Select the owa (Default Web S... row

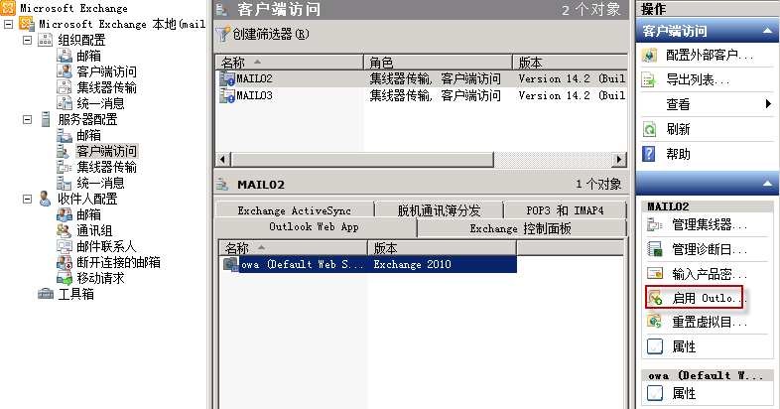(370, 264)
